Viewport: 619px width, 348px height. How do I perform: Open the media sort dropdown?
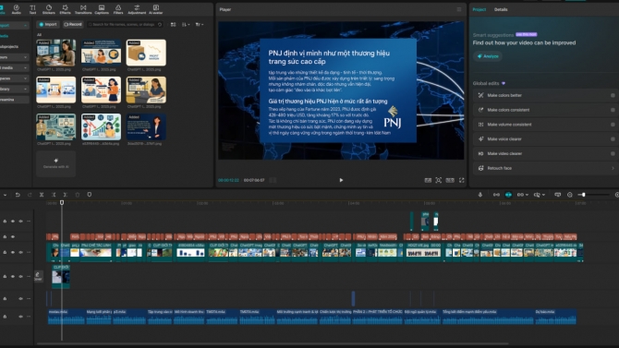point(186,25)
